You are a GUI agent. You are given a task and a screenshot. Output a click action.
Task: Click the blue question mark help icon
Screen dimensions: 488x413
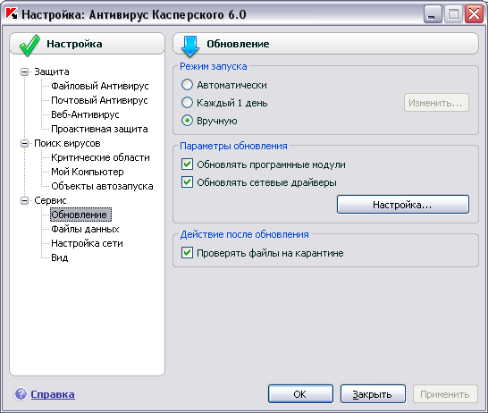(21, 393)
